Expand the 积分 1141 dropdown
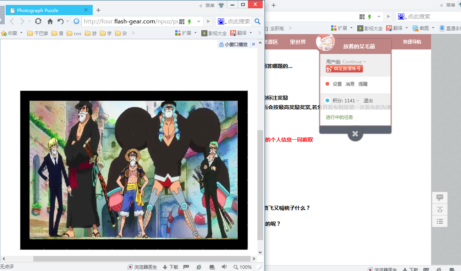The image size is (461, 271). click(x=358, y=101)
